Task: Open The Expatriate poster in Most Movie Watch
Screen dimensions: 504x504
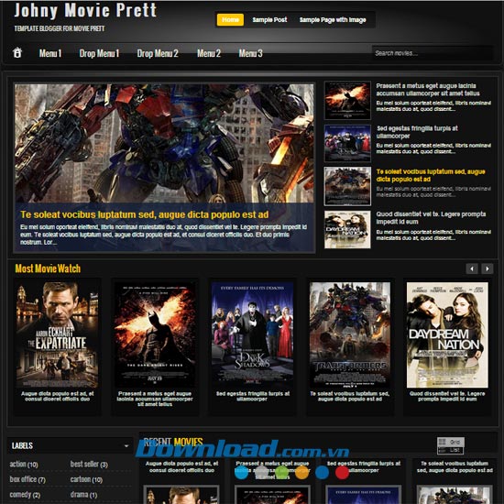Action: [57, 334]
